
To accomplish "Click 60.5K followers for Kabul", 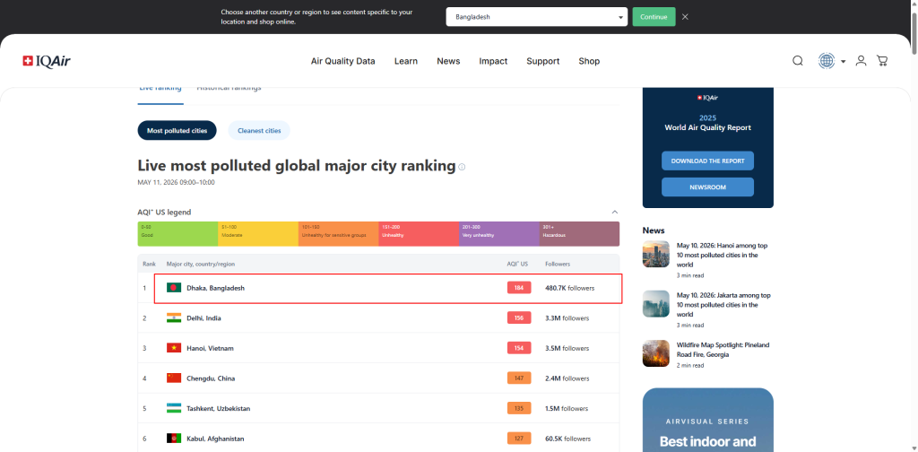I will 567,439.
